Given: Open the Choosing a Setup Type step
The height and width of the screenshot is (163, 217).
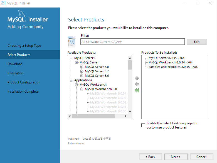Looking at the screenshot, I should click(24, 46).
